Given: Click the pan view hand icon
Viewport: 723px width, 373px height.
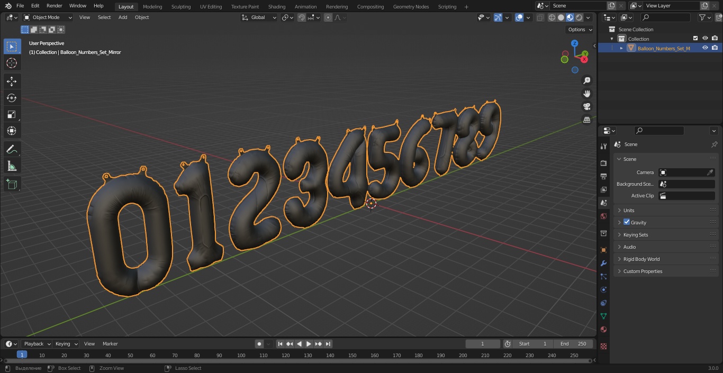Looking at the screenshot, I should tap(587, 94).
